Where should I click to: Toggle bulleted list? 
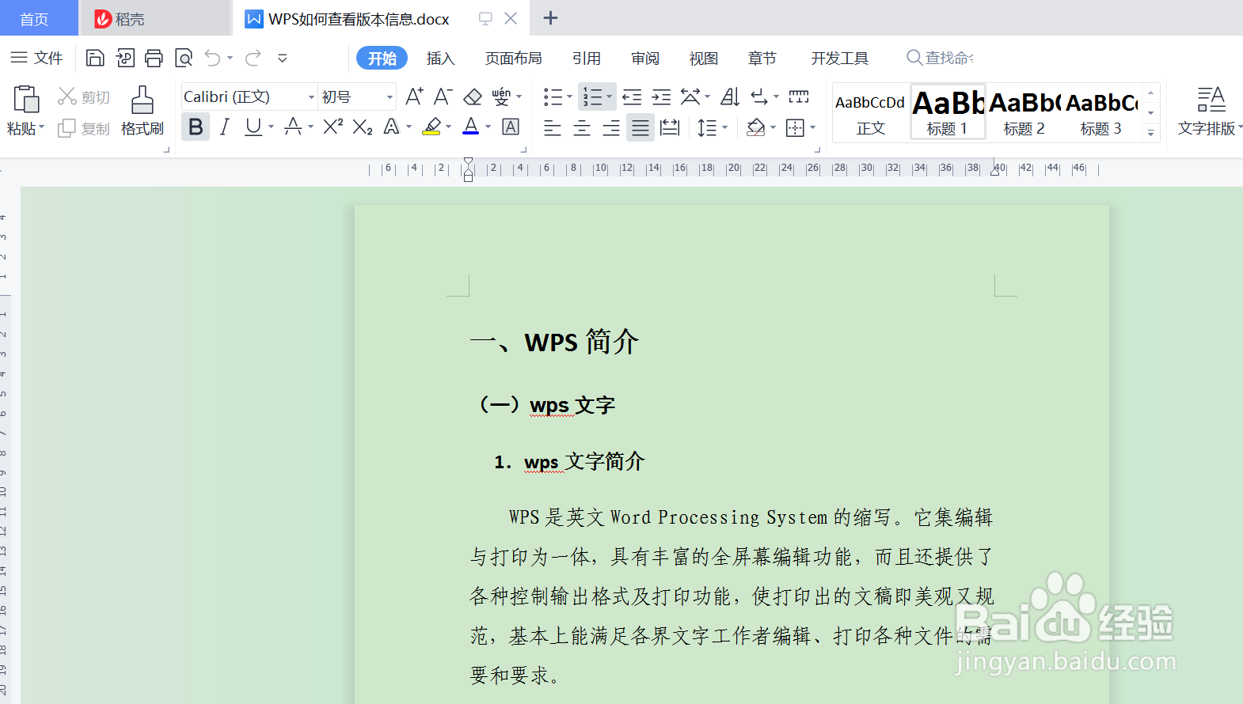(553, 97)
